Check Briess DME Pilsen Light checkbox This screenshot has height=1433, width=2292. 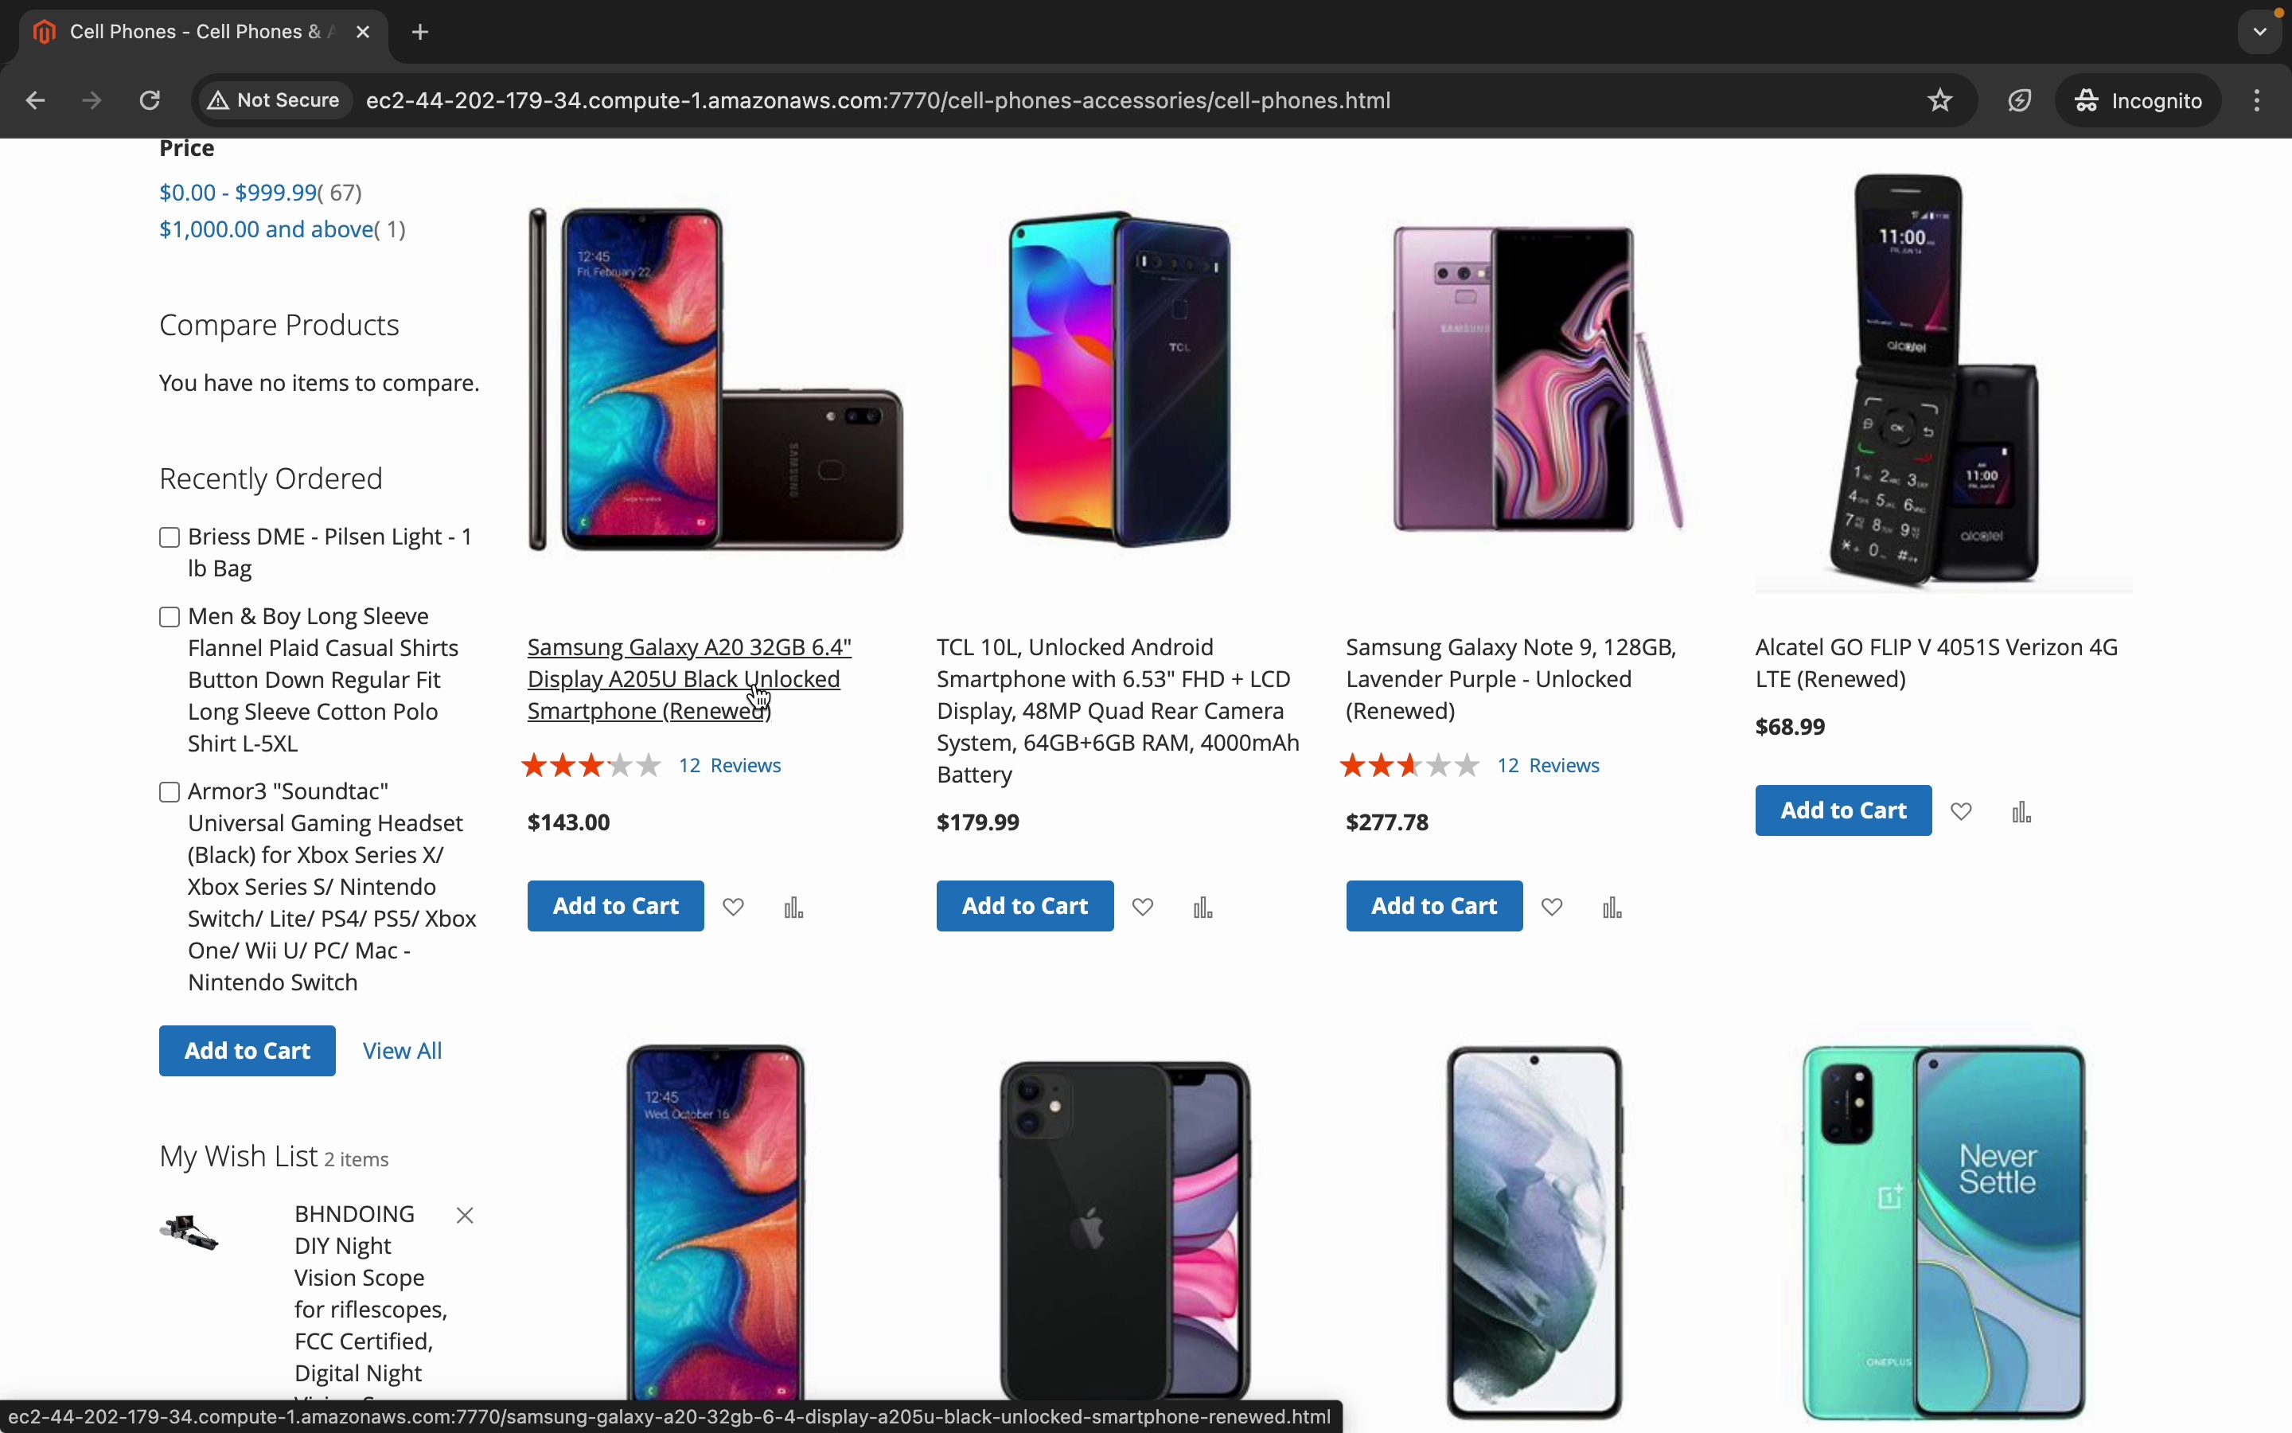pyautogui.click(x=170, y=537)
